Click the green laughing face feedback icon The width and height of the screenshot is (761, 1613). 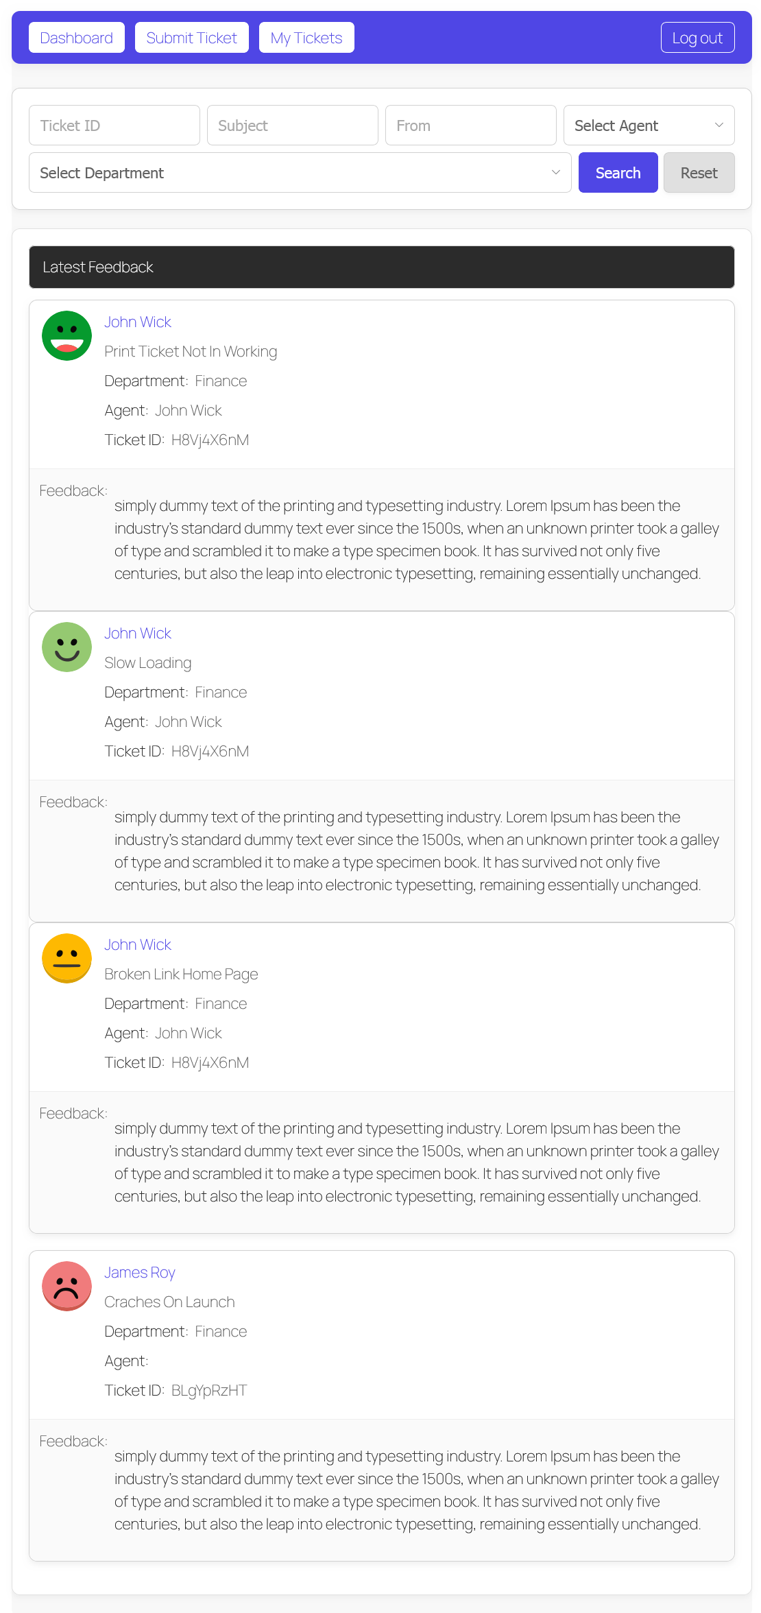pos(67,336)
